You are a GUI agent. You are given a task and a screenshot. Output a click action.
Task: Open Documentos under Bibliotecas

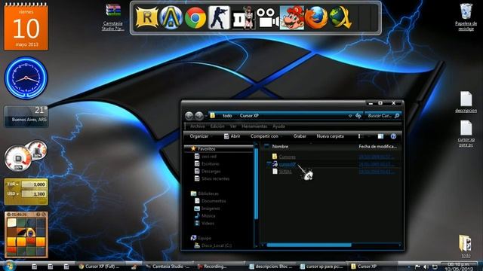click(210, 201)
